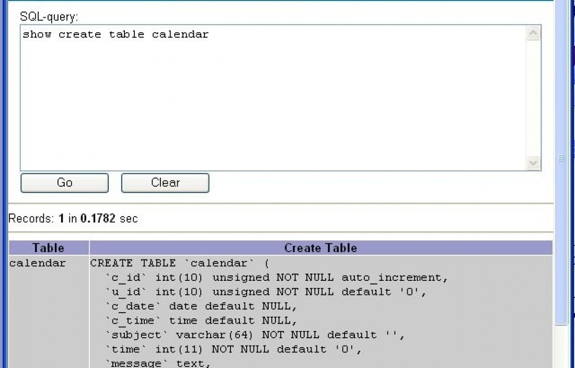Image resolution: width=575 pixels, height=368 pixels.
Task: Click the 'Create Table' column header
Action: coord(320,248)
